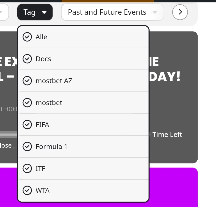Click the check icon beside ITF
This screenshot has width=216, height=207.
pos(27,168)
